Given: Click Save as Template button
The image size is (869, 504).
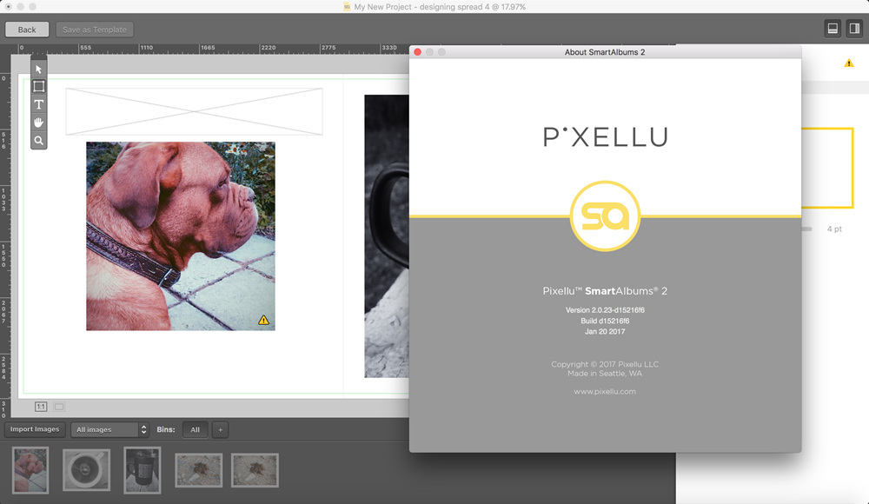Looking at the screenshot, I should point(94,30).
